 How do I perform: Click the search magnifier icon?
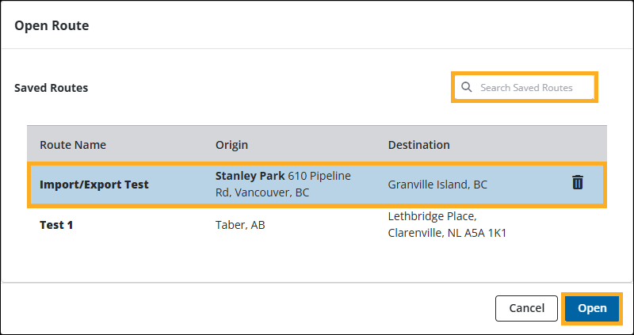[467, 87]
